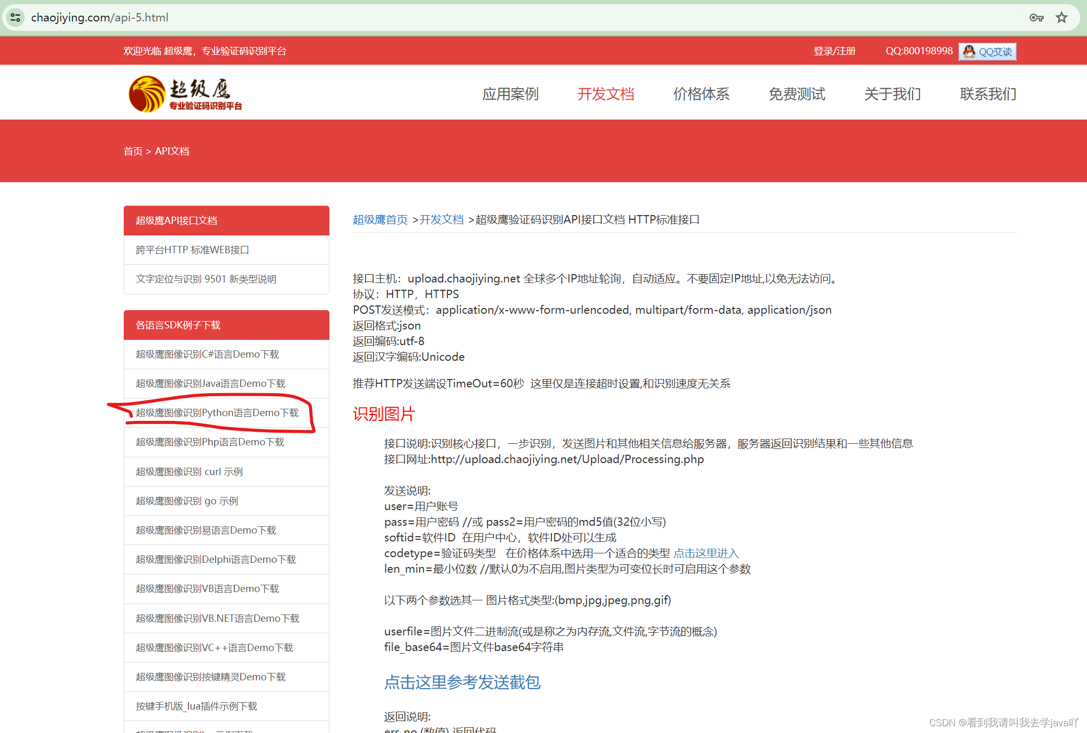Open 按键手机版_lua插件示例下载
Screen dimensions: 1087x733
227,706
